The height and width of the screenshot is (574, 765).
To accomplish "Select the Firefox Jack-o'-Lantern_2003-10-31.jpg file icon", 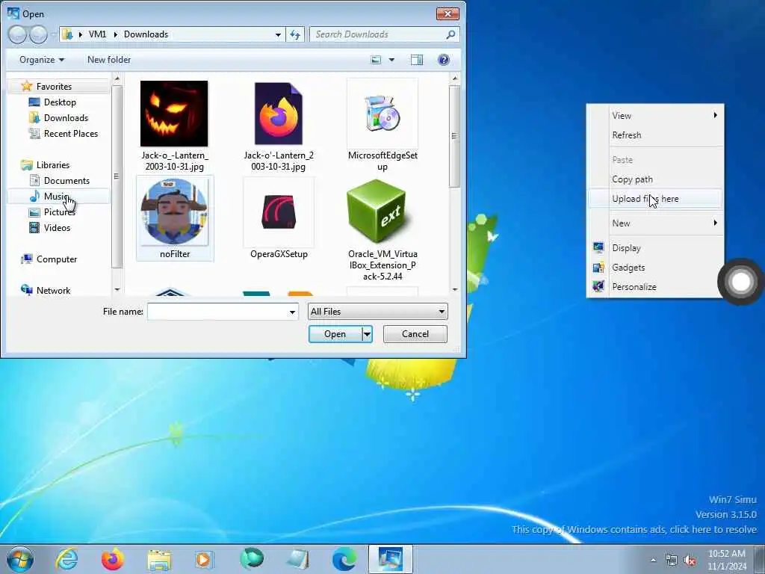I will [x=279, y=114].
